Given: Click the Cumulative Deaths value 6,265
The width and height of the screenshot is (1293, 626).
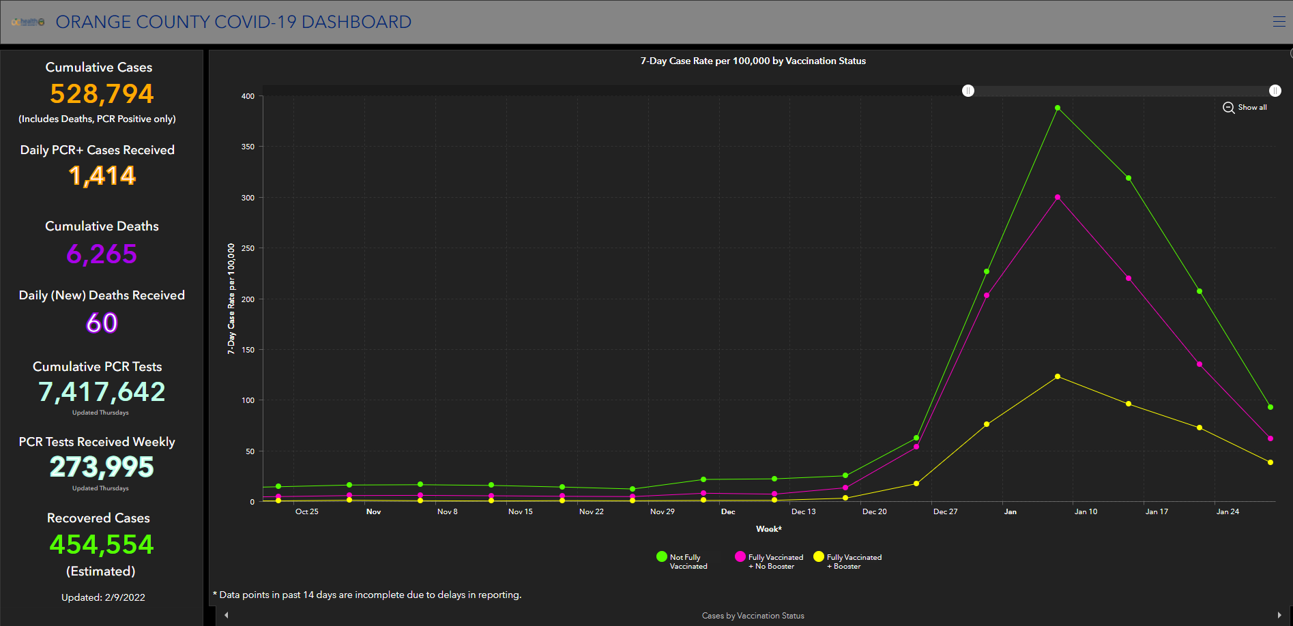Looking at the screenshot, I should click(102, 254).
